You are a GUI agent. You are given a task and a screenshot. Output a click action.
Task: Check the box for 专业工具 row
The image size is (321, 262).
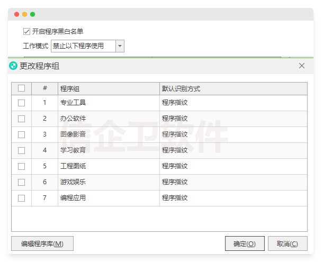[21, 103]
